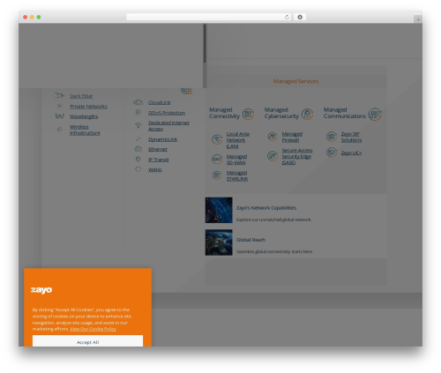Click the Accept All cookies button
Image resolution: width=441 pixels, height=373 pixels.
click(87, 341)
